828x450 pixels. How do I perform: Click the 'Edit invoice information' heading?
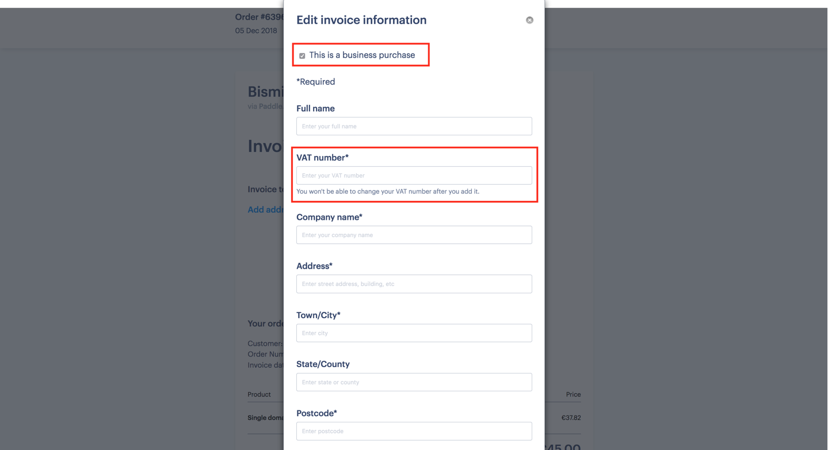tap(361, 20)
